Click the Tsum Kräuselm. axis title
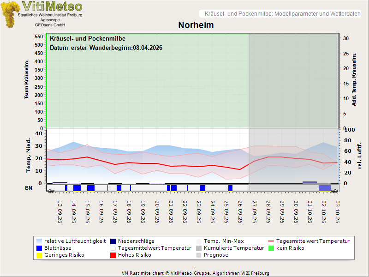 point(27,79)
